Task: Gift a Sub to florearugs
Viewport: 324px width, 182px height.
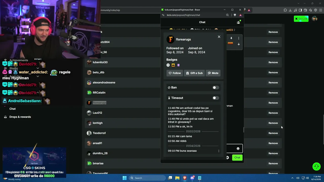Action: (x=194, y=73)
